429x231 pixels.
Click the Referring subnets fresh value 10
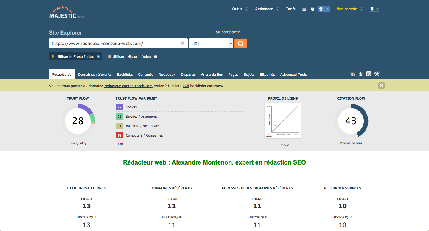(x=343, y=206)
